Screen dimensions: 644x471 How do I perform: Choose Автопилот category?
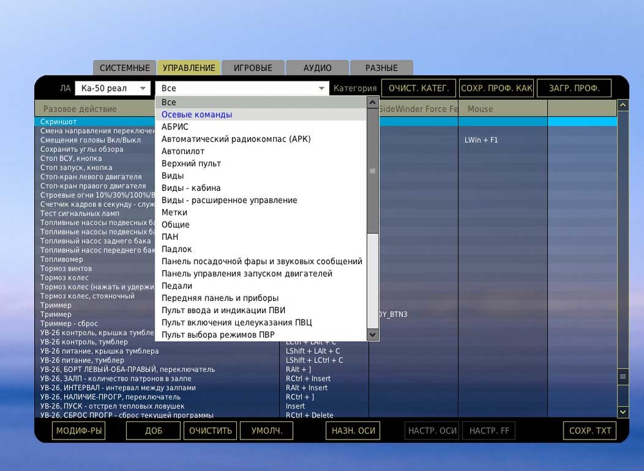tap(261, 151)
